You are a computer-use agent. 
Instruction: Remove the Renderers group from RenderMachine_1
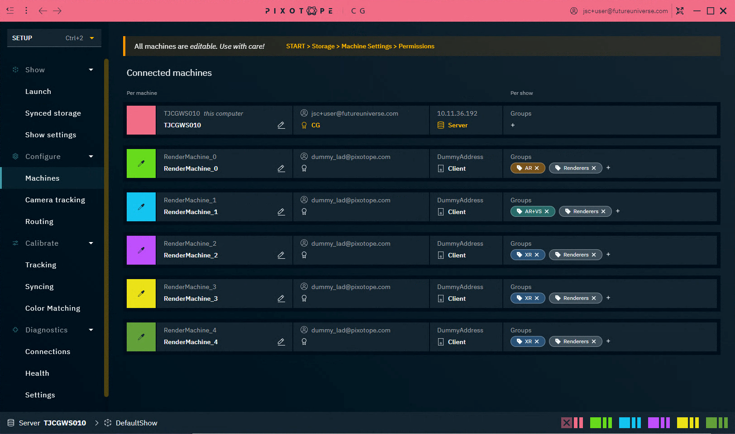coord(603,211)
